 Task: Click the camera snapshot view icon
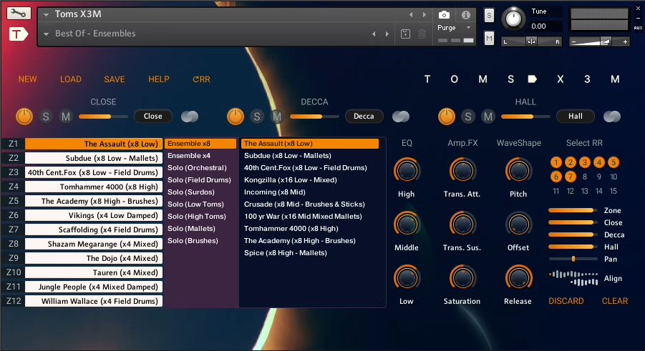tap(444, 15)
